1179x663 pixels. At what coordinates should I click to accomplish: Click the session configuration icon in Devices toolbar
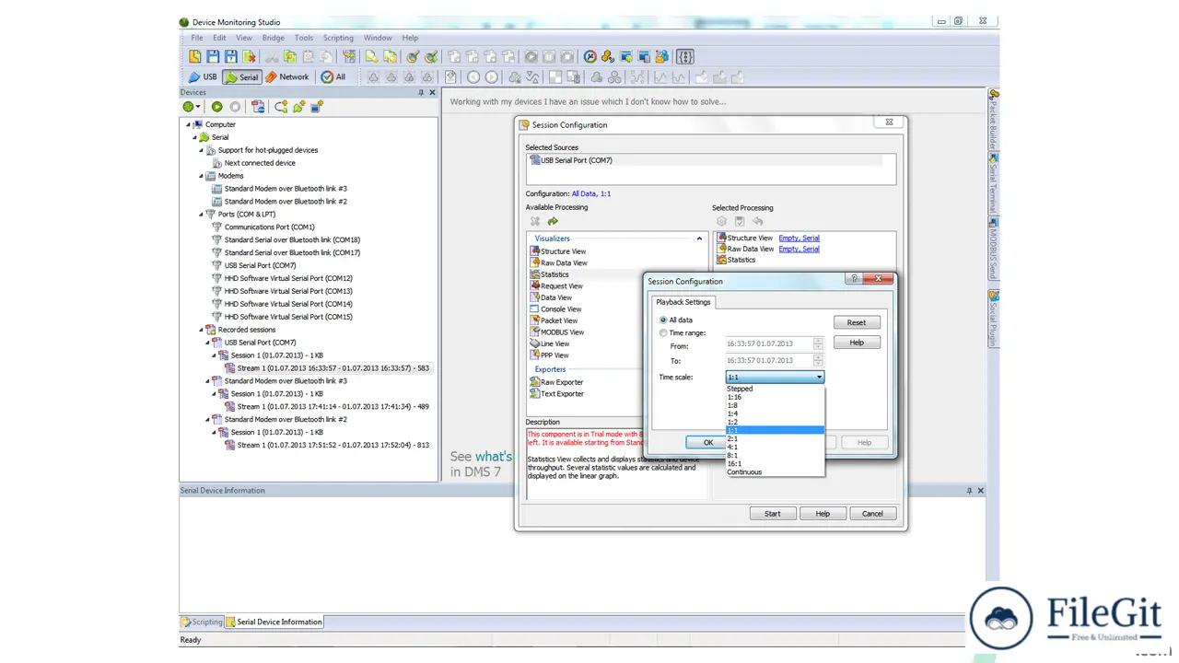258,107
